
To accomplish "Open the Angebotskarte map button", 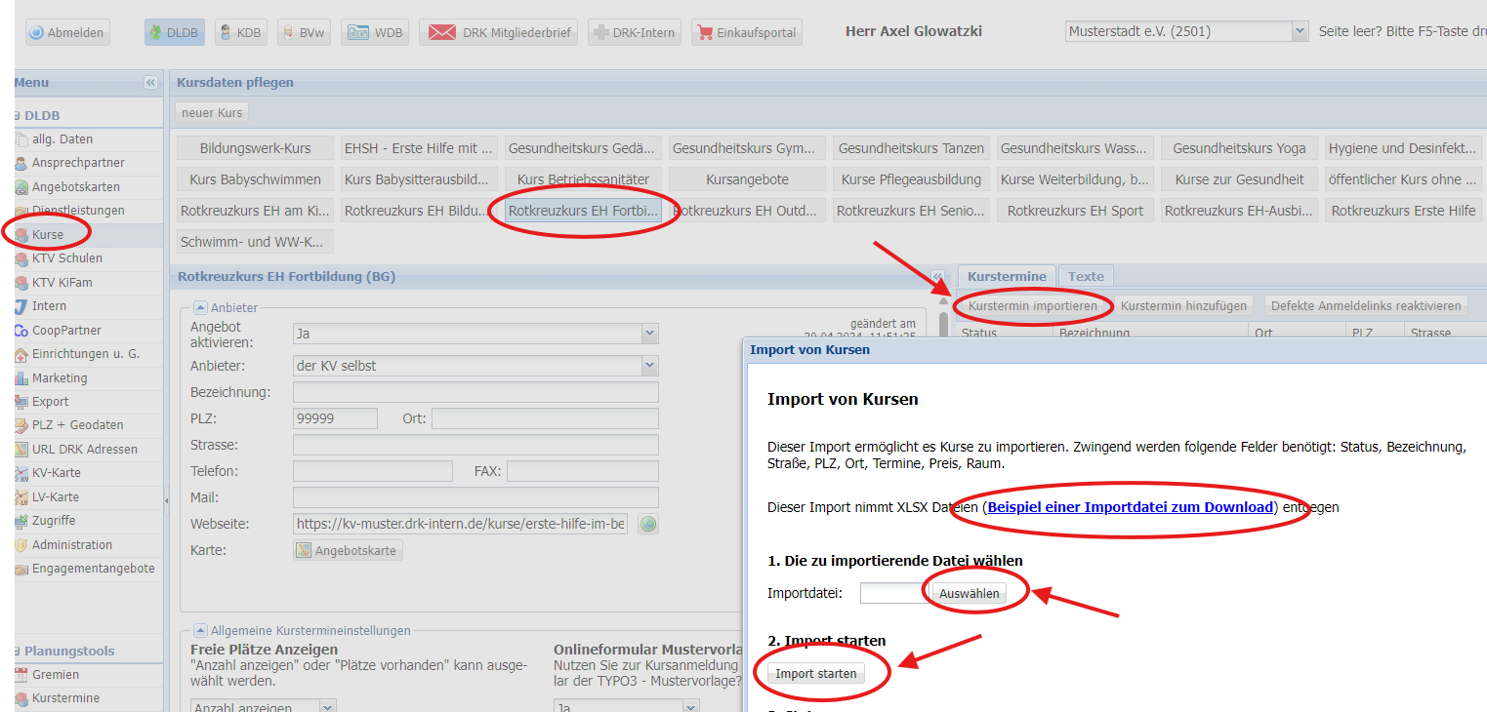I will [348, 551].
